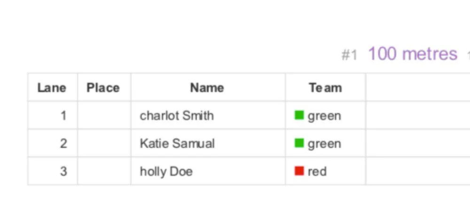Click the green team text for Katie Samual
This screenshot has width=470, height=213.
(324, 144)
